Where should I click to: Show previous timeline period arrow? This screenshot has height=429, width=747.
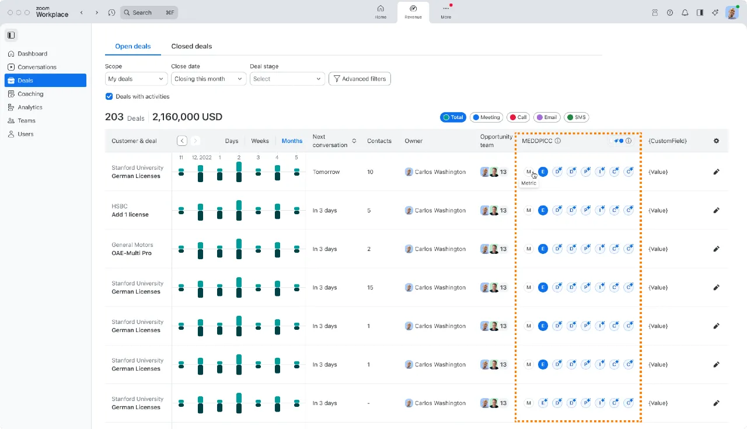[x=182, y=141]
